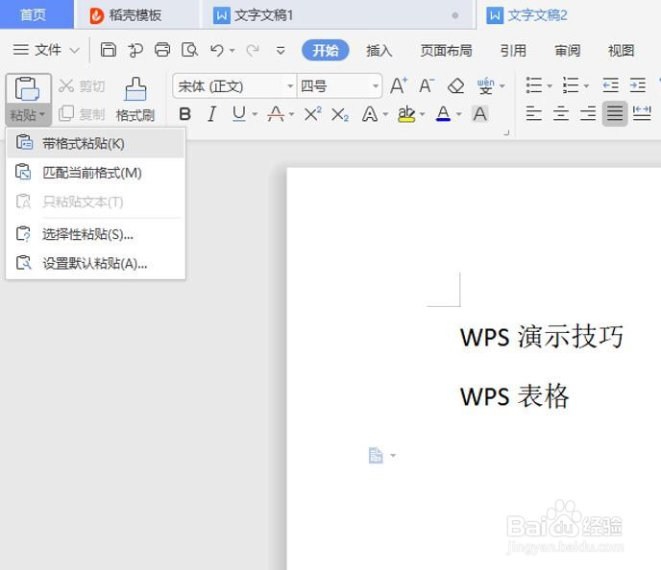Click the paste options icon in document

pos(376,455)
